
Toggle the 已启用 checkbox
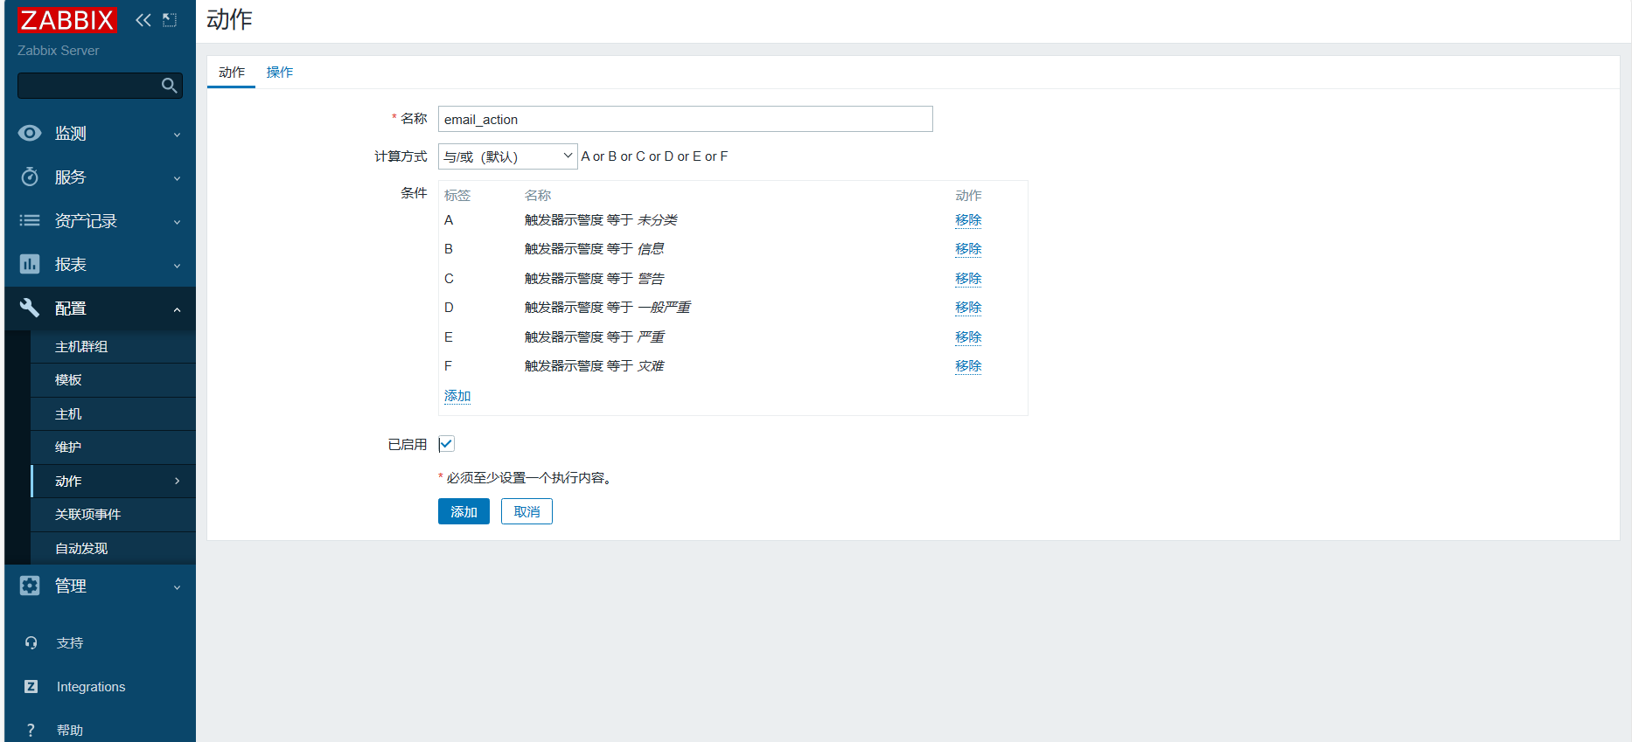point(446,444)
